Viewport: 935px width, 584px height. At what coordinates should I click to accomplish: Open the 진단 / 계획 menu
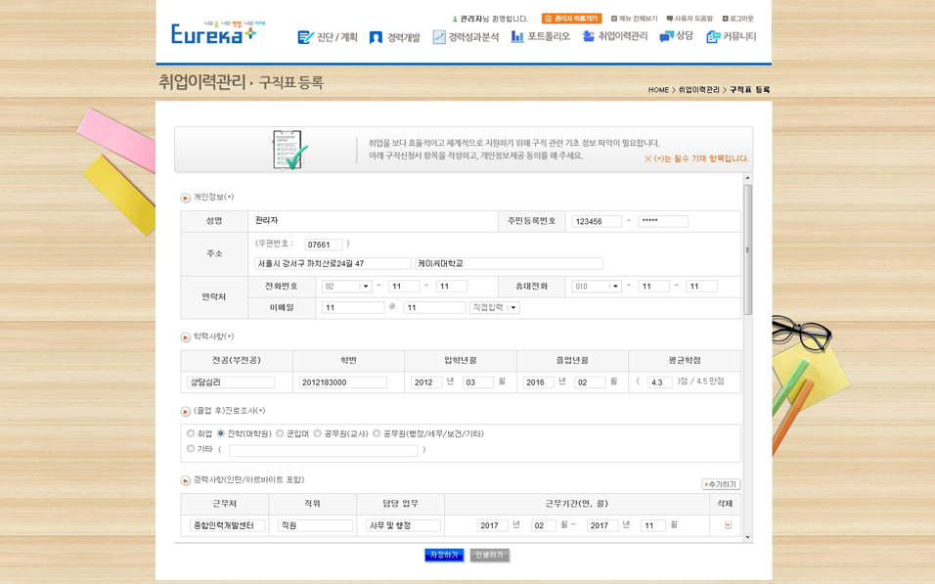336,37
